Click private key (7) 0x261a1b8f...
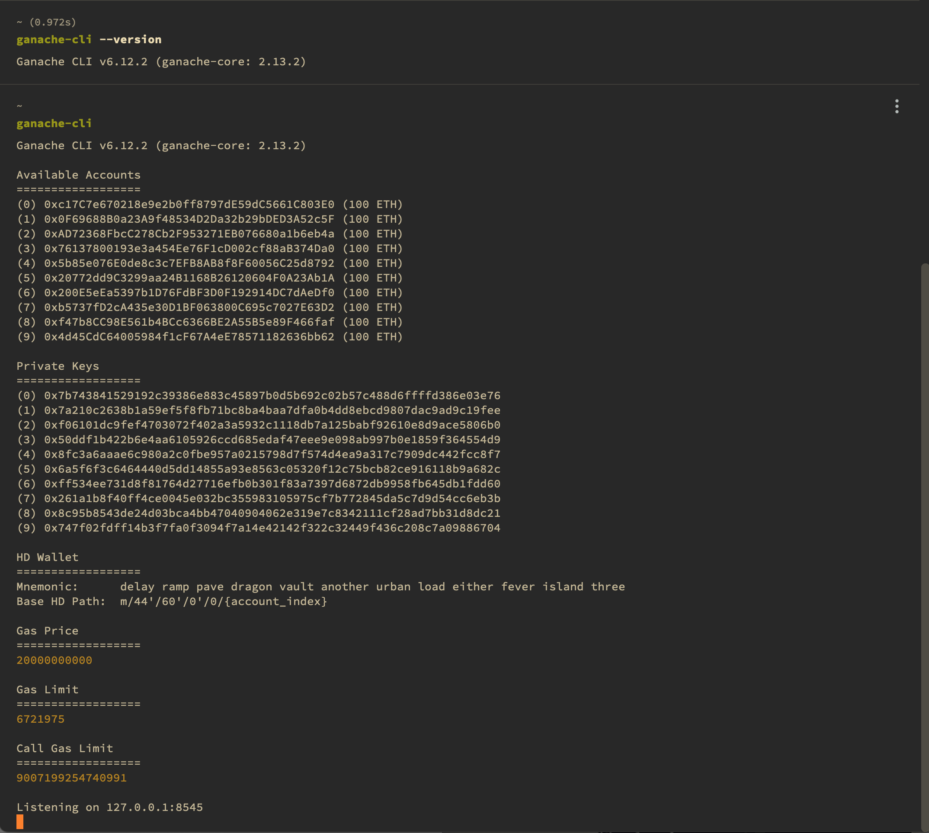This screenshot has height=833, width=929. (x=272, y=498)
